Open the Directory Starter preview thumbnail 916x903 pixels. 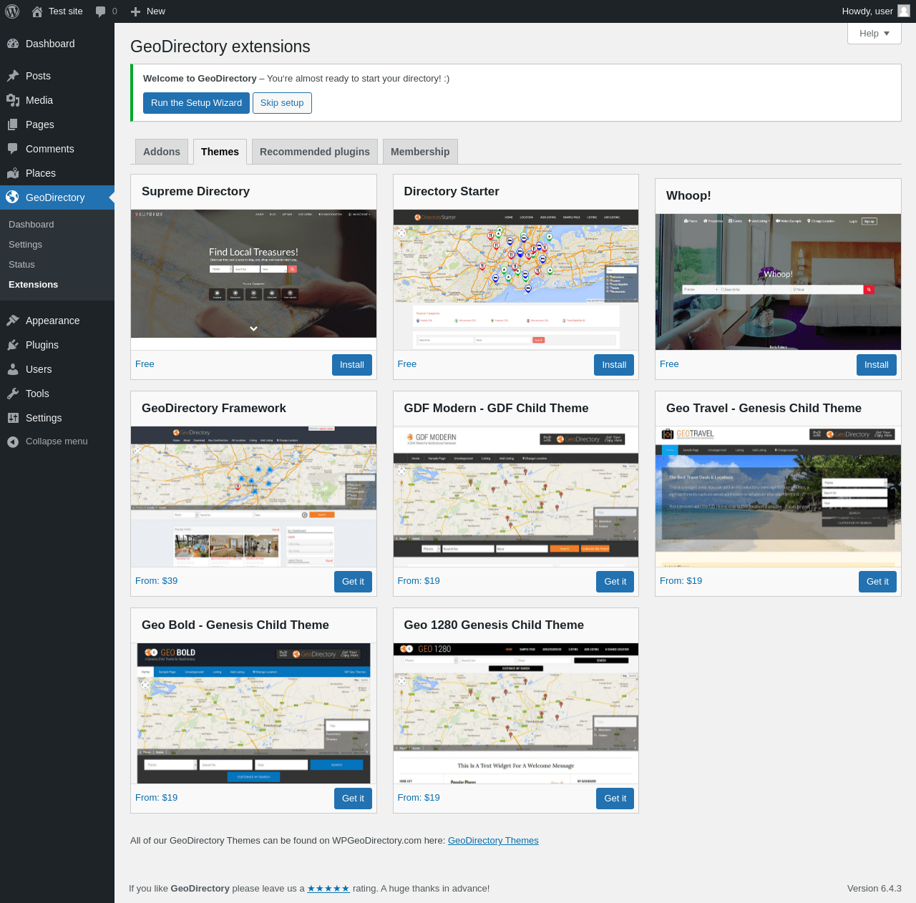pos(516,280)
